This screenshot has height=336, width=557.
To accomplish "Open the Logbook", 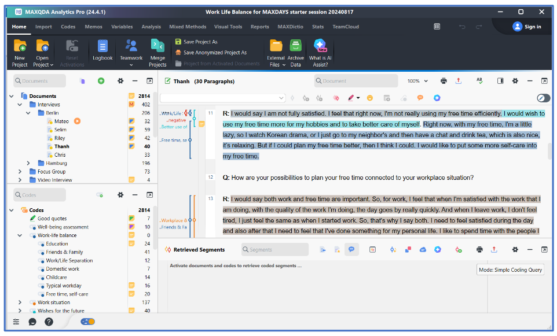I will point(102,50).
